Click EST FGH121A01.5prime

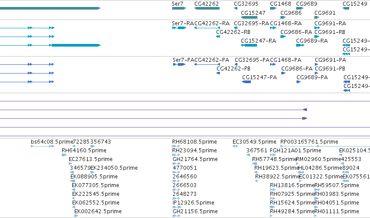(295, 151)
